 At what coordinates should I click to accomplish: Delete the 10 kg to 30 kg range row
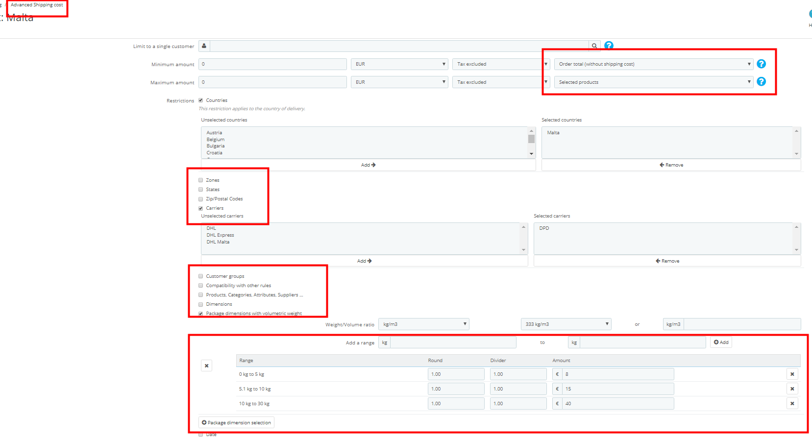click(792, 403)
